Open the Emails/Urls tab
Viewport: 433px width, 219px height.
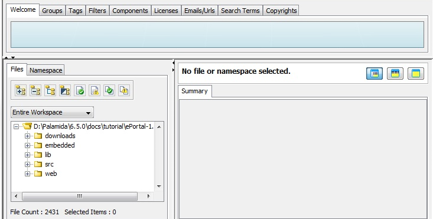200,11
